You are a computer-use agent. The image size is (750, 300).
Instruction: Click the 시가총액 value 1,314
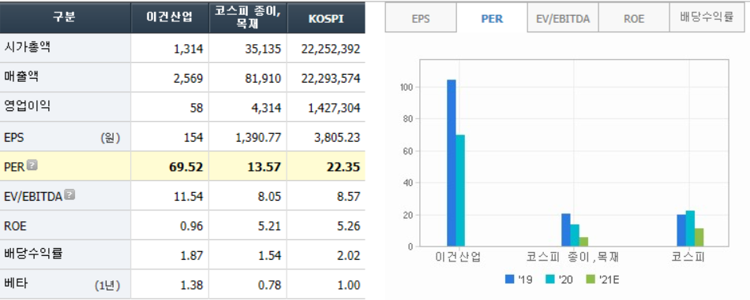tap(189, 49)
